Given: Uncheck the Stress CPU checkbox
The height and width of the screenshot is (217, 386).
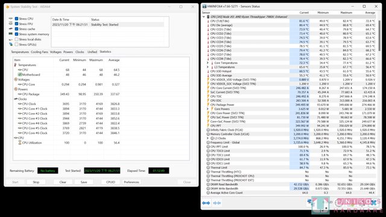Looking at the screenshot, I should click(16, 19).
